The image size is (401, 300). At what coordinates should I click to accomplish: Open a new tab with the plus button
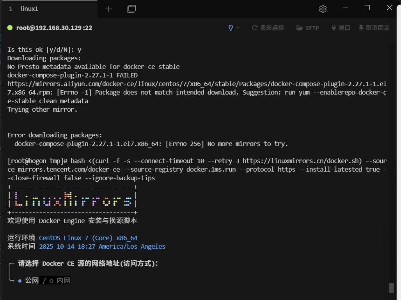[x=108, y=9]
